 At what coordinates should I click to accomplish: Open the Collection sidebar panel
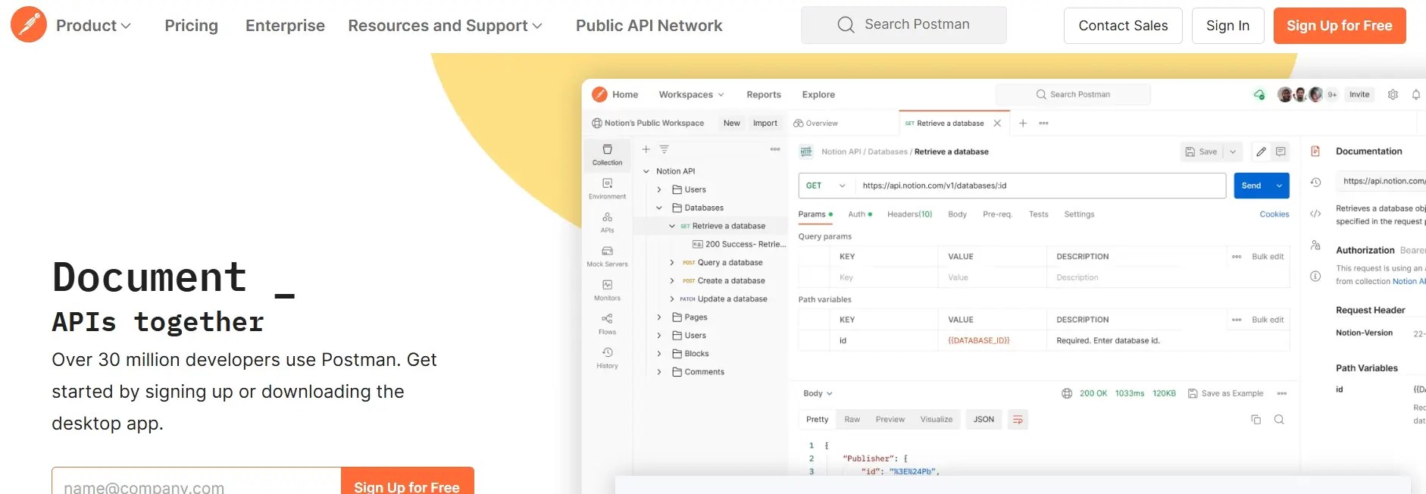coord(607,155)
